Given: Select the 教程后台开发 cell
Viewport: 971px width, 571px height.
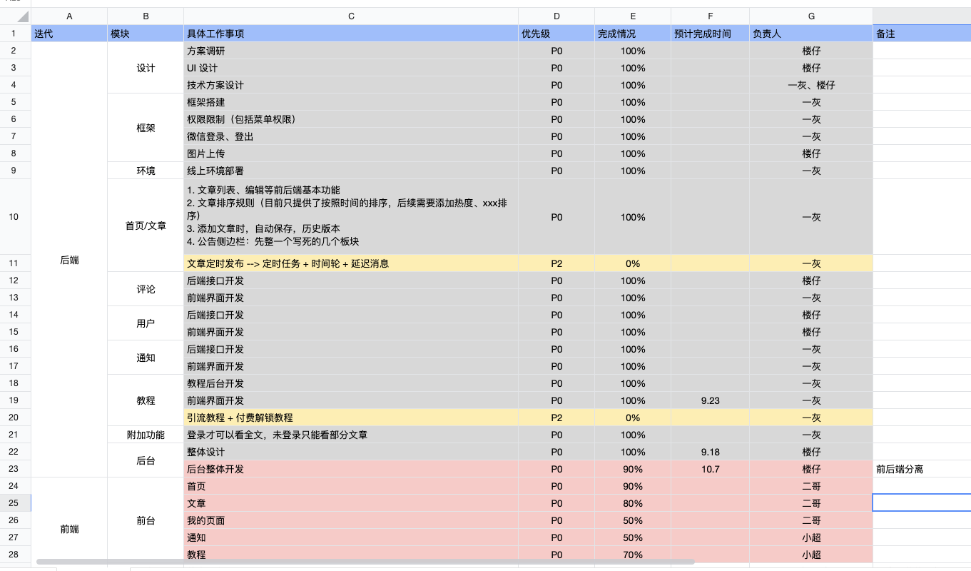Looking at the screenshot, I should (351, 383).
